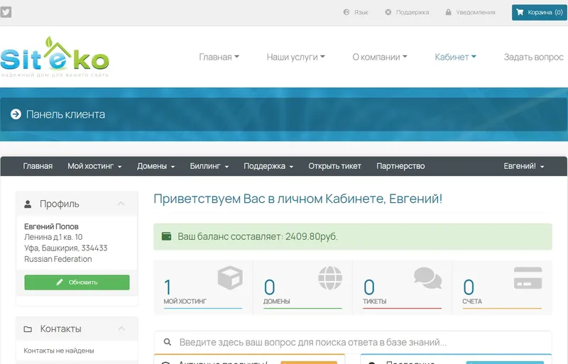
Task: Focus the knowledge base search field
Action: point(353,342)
